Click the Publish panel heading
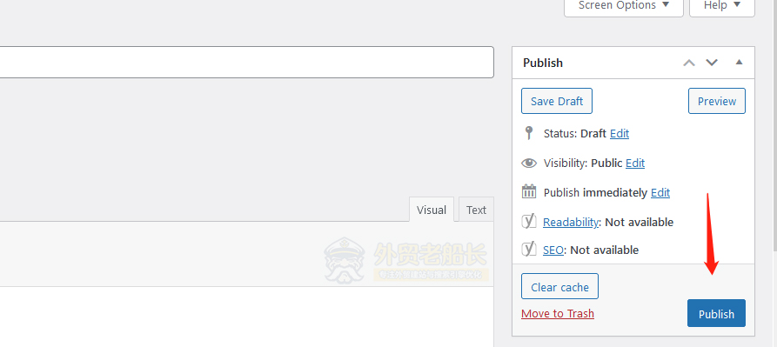The image size is (777, 347). click(543, 63)
